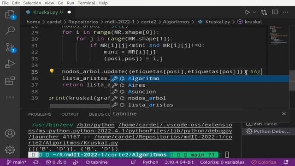Image resolution: width=295 pixels, height=166 pixels.
Task: Open the Terminal menu
Action: [x=86, y=3]
